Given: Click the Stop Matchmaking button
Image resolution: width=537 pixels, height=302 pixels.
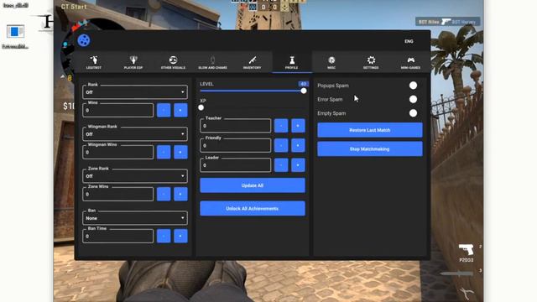Looking at the screenshot, I should (370, 149).
